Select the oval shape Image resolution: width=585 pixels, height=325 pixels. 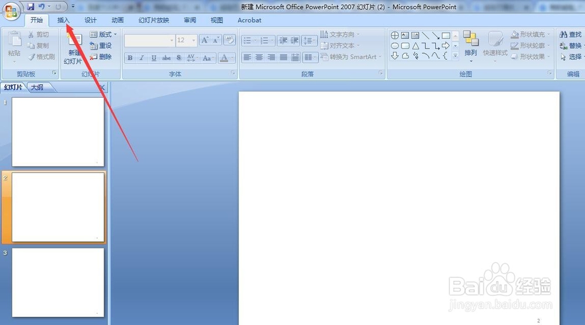coord(395,46)
